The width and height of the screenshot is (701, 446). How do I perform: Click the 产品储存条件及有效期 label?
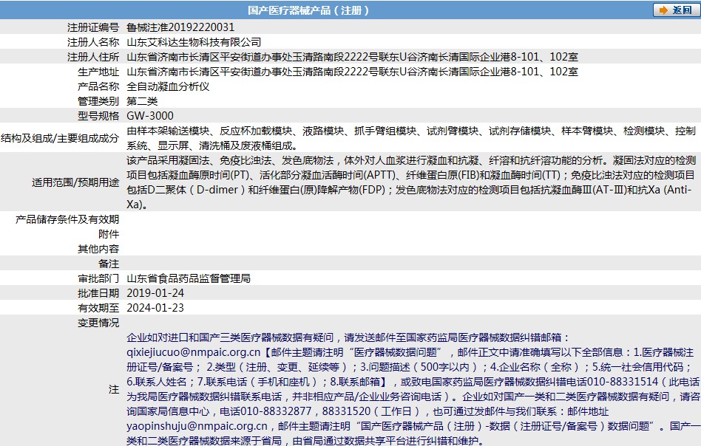point(67,219)
